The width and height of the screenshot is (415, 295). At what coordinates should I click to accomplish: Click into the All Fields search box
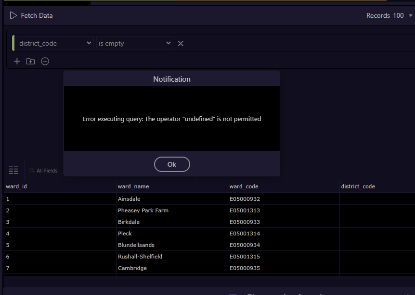click(47, 171)
